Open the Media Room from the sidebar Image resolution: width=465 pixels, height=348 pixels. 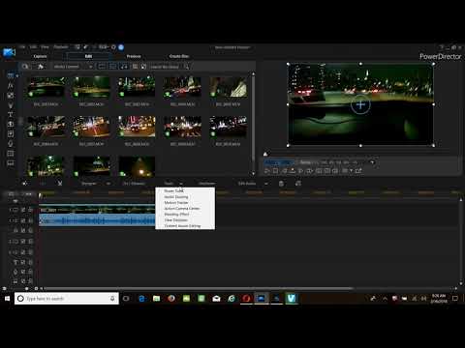click(11, 75)
